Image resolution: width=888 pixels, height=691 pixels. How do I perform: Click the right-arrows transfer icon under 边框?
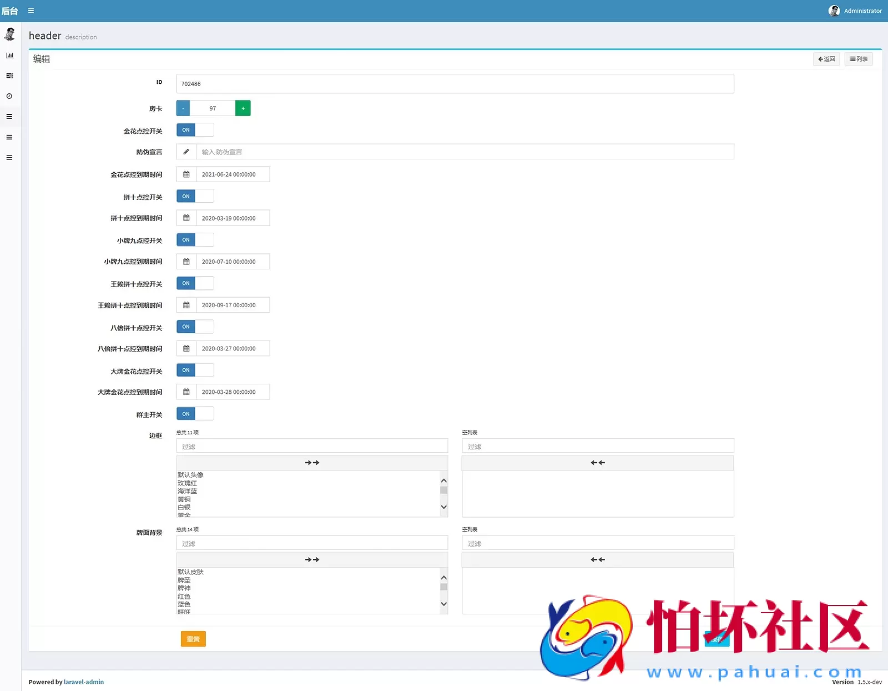312,462
